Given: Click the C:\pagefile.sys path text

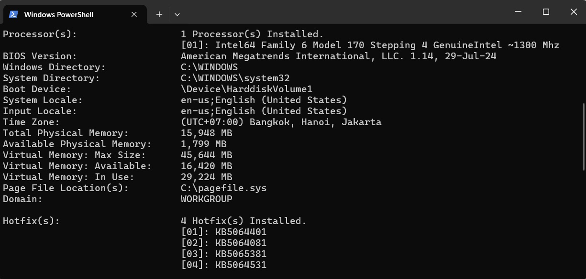Looking at the screenshot, I should click(223, 188).
